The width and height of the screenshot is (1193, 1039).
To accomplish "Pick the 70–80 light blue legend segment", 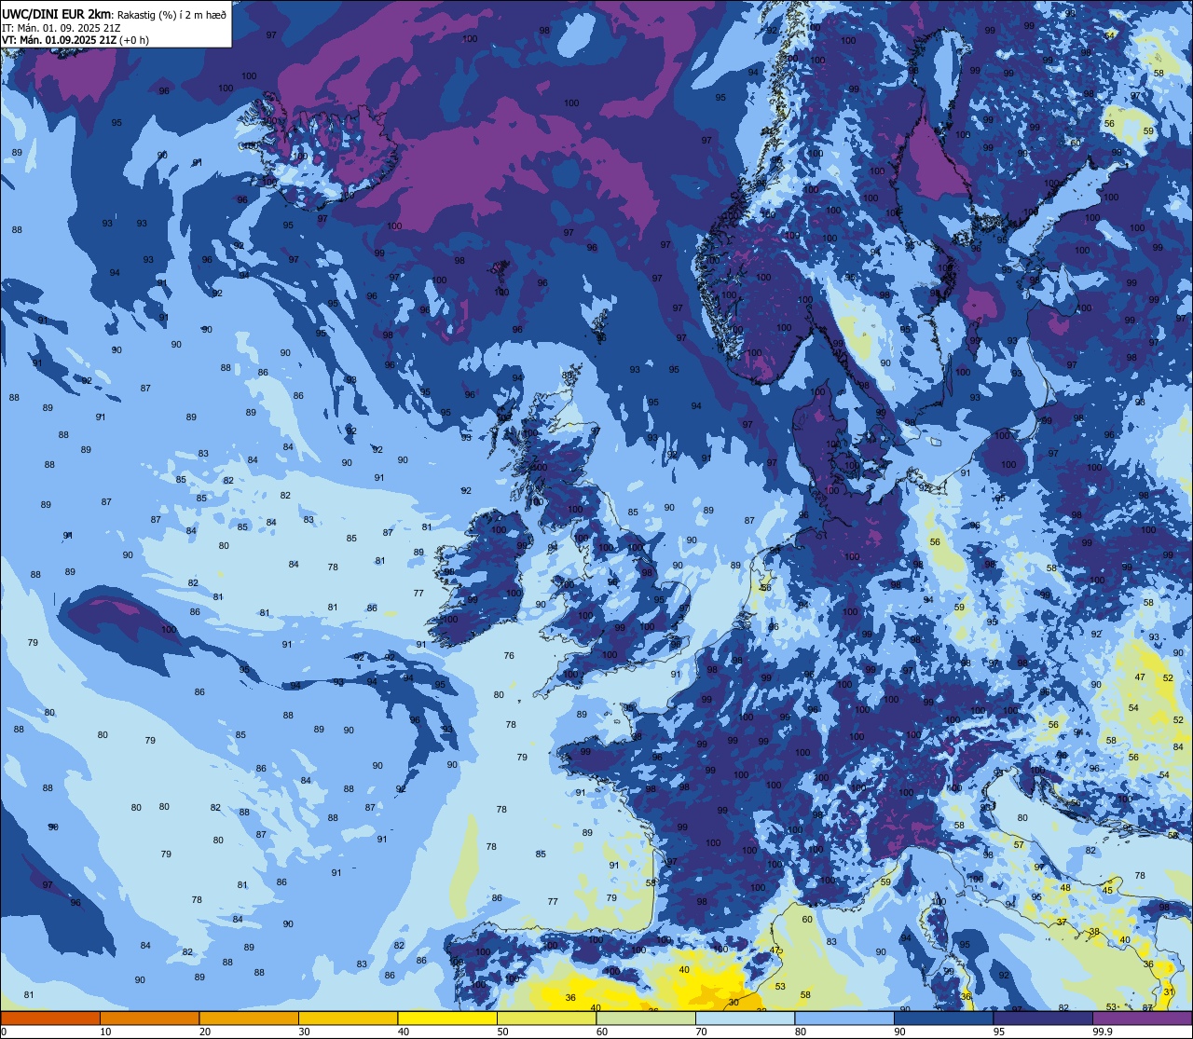I will (x=746, y=1018).
